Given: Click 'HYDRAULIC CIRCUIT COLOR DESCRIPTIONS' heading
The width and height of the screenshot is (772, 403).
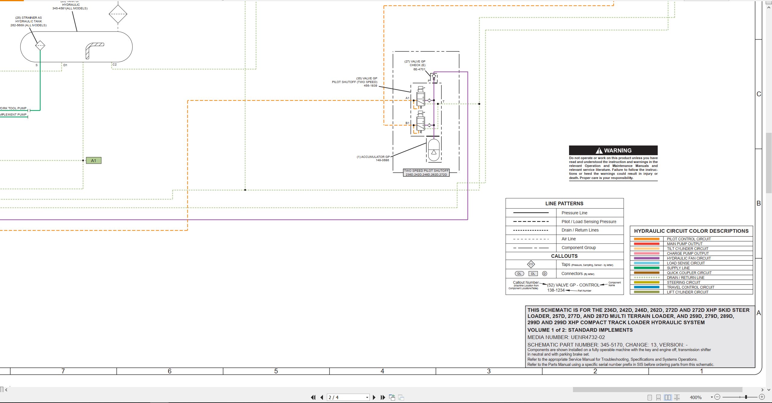Looking at the screenshot, I should [x=691, y=231].
